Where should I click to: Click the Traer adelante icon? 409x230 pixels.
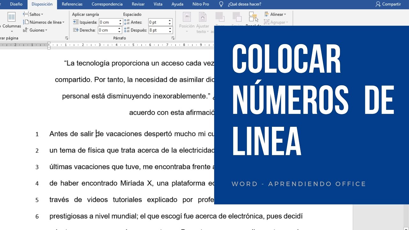coord(220,17)
